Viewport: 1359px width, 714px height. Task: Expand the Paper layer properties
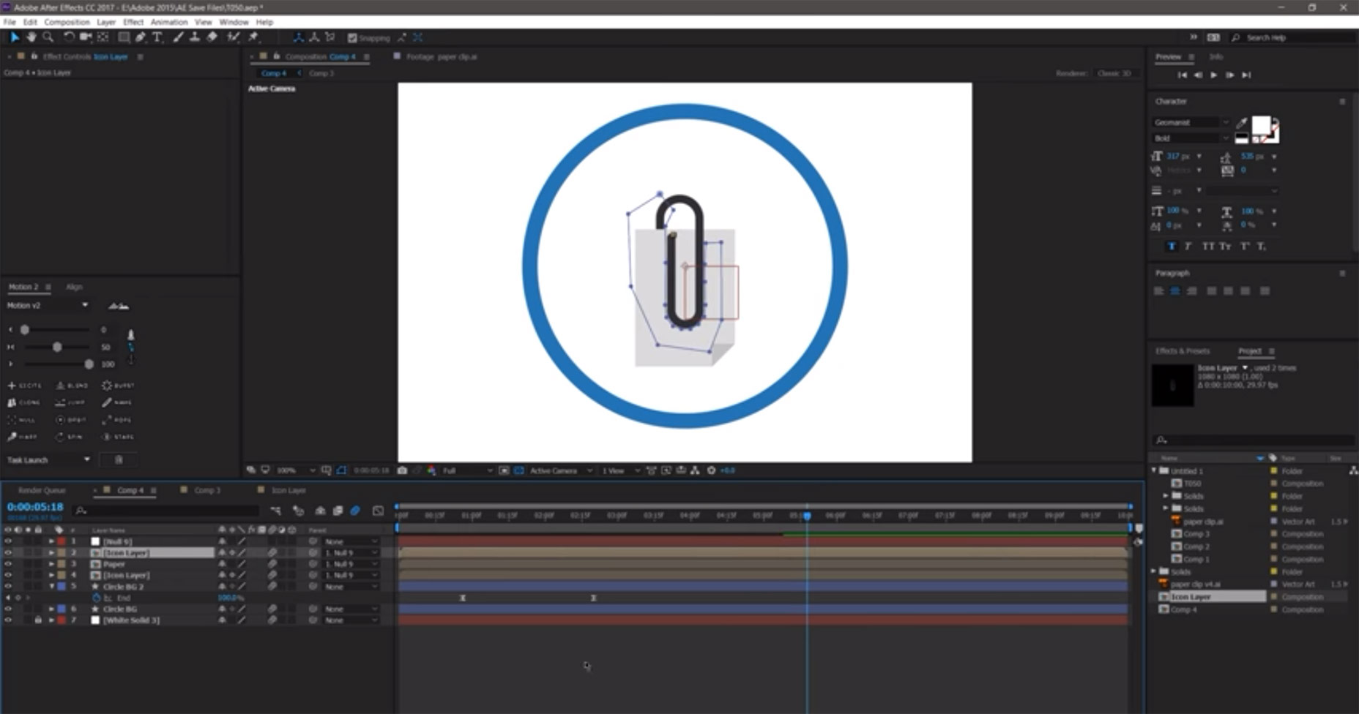click(51, 564)
